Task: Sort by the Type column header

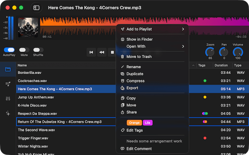Action: 238,65
